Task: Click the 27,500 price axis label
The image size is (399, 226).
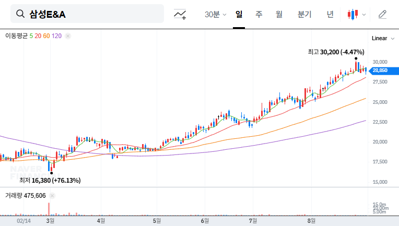Action: (x=380, y=82)
